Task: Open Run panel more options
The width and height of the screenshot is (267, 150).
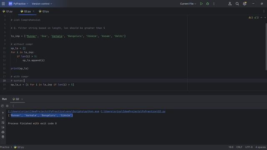Action: pos(13,106)
